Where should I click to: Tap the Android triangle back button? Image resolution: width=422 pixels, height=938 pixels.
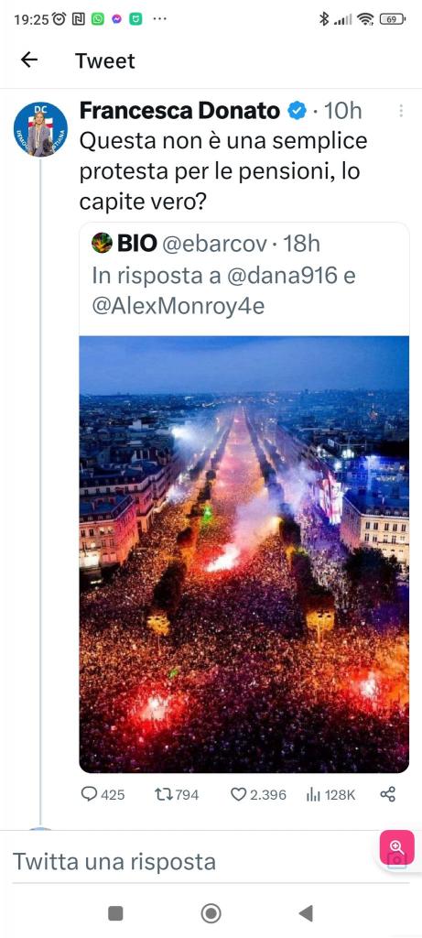pos(306,913)
